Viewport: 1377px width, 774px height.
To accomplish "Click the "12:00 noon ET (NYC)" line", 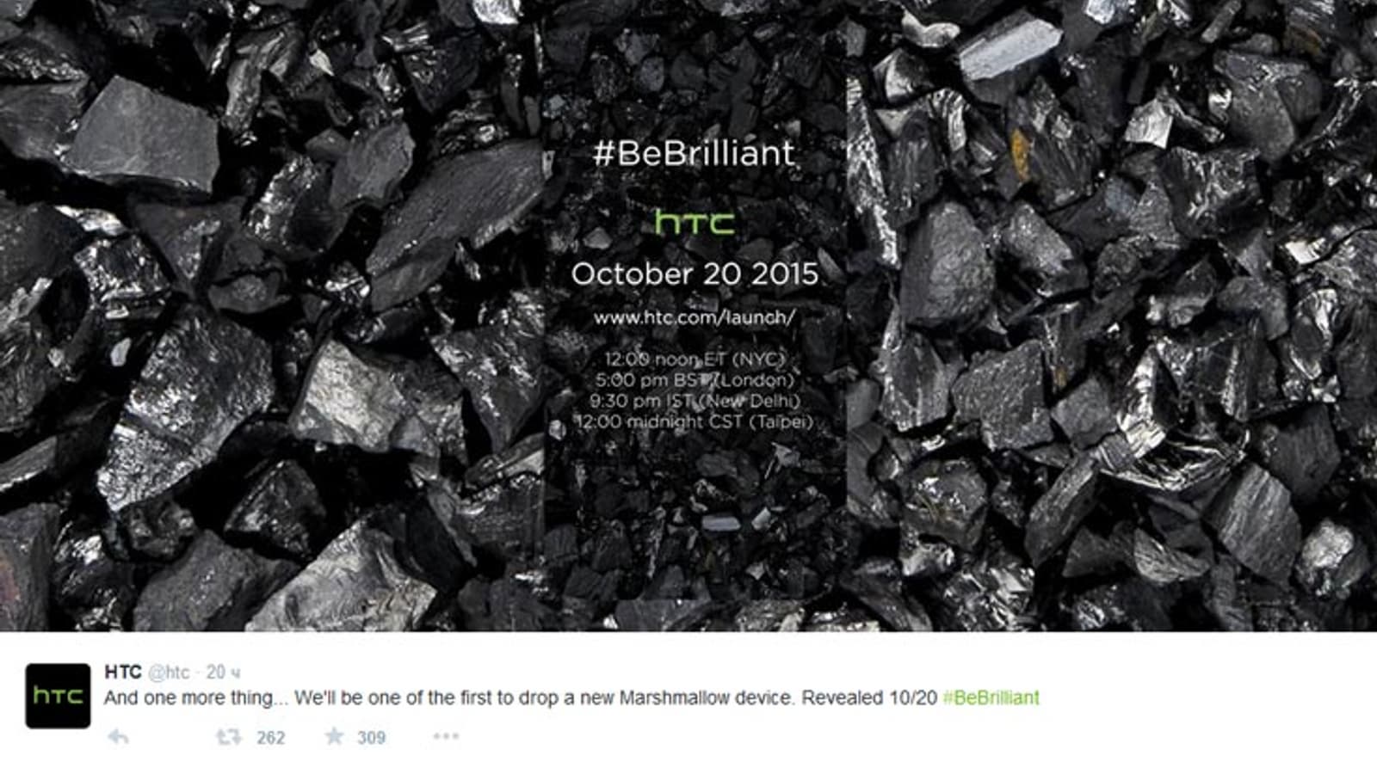I will 694,359.
